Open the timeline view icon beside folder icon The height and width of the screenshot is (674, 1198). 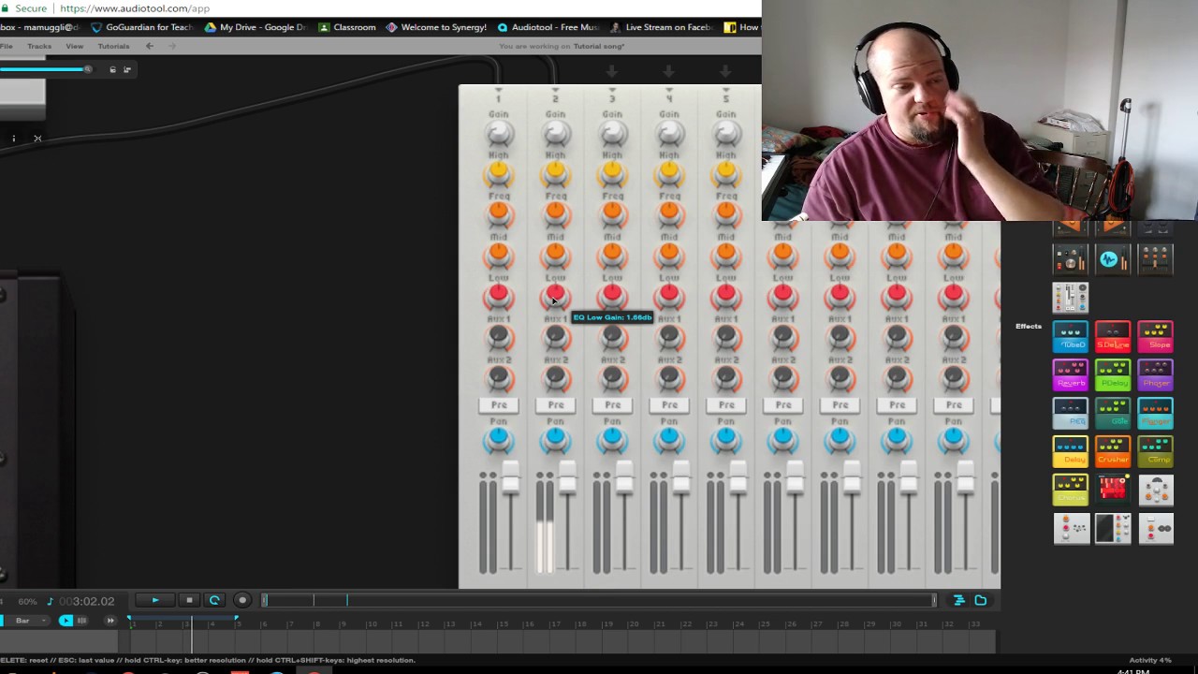pos(958,600)
